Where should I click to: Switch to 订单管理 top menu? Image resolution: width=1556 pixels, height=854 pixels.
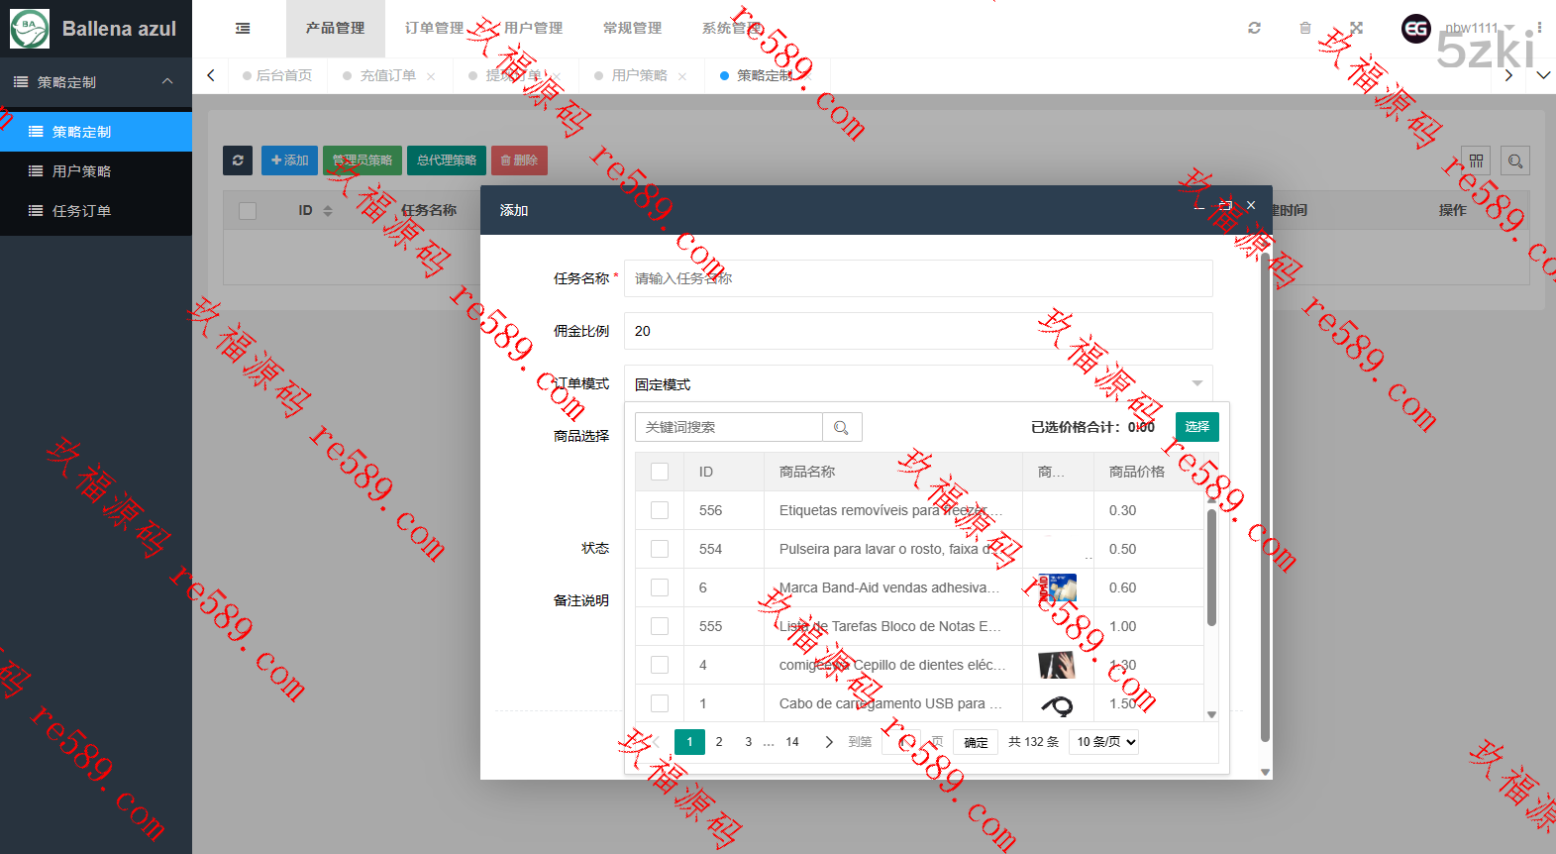434,29
